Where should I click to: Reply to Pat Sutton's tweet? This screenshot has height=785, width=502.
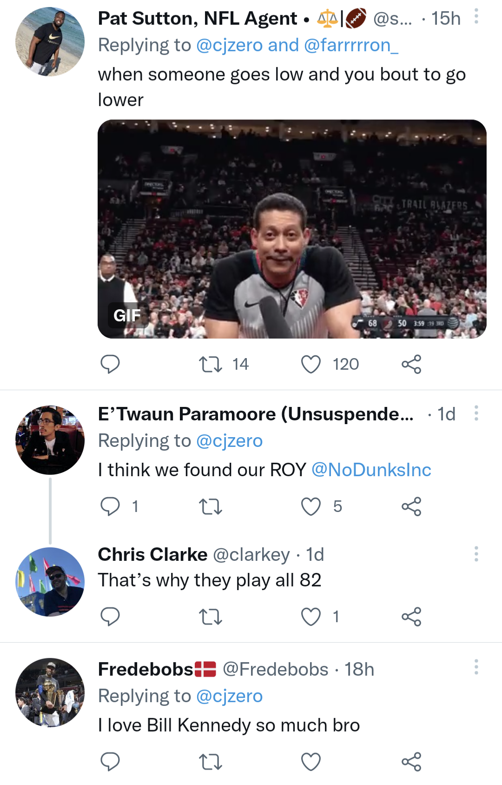click(110, 364)
